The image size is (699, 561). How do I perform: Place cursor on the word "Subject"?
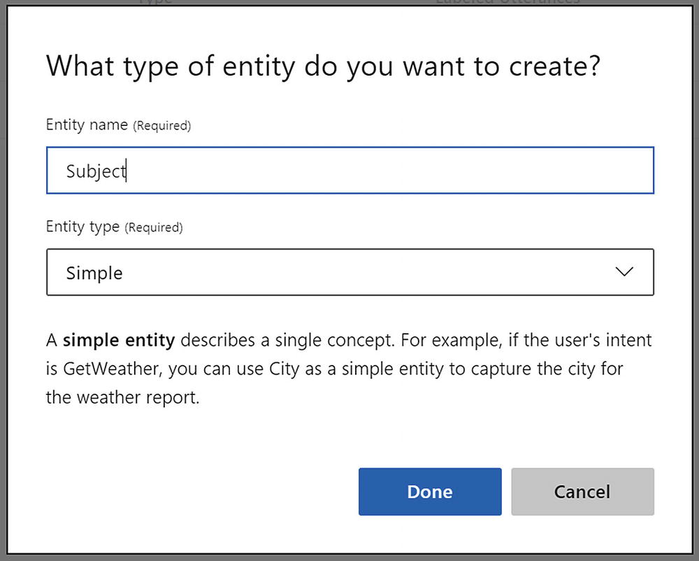(x=94, y=171)
